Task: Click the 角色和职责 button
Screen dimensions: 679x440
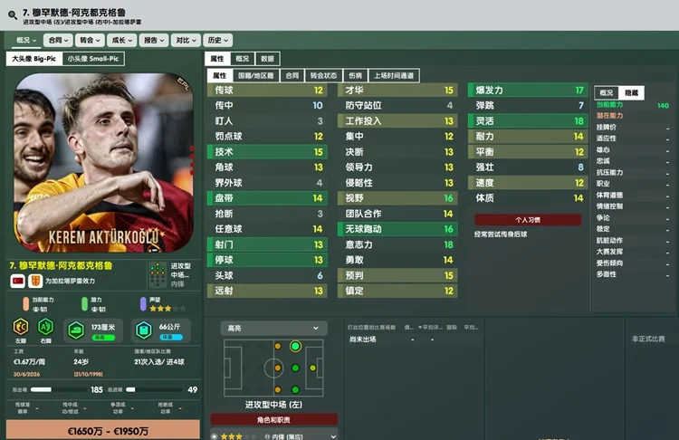Action: click(x=273, y=420)
